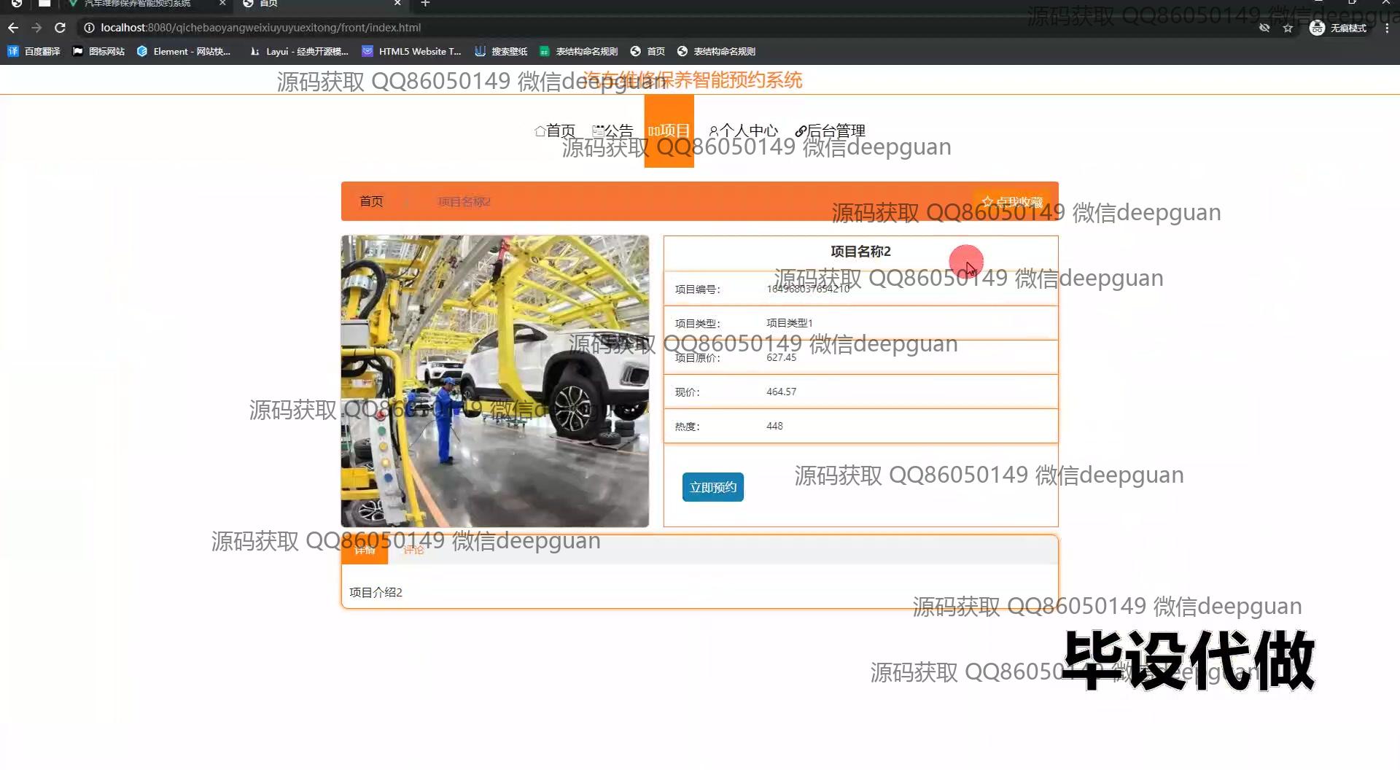
Task: Click the original price 627.45
Action: point(781,357)
